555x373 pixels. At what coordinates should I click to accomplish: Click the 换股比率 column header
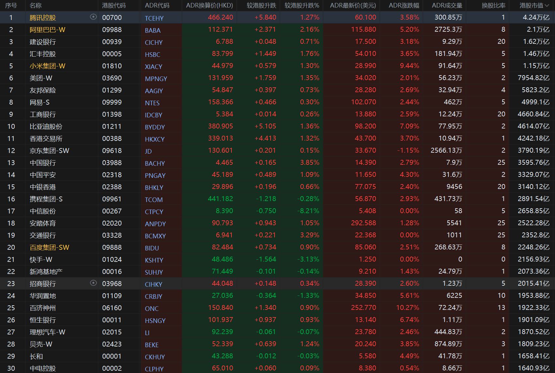click(x=493, y=6)
